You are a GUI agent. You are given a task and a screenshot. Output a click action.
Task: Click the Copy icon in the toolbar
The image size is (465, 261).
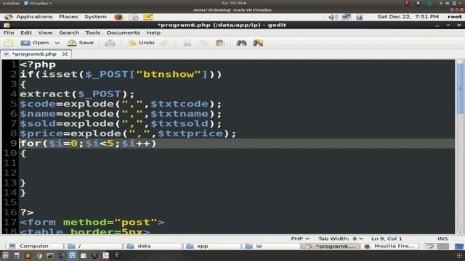click(203, 43)
